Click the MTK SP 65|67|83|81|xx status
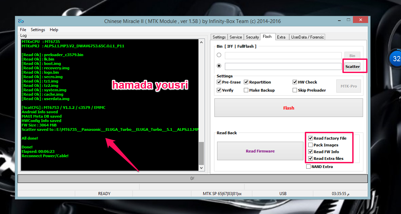401x214 pixels. [x=222, y=194]
